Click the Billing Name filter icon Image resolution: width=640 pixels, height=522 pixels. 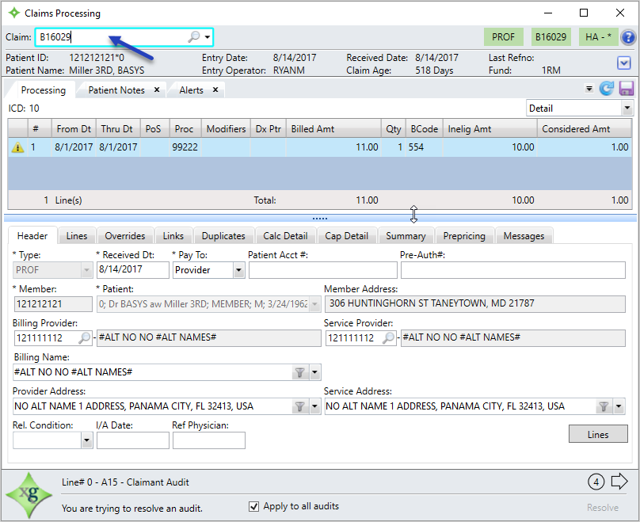pos(299,372)
